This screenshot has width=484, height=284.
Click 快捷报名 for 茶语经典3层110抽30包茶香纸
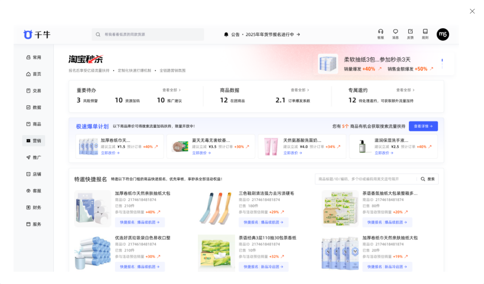pos(250,267)
